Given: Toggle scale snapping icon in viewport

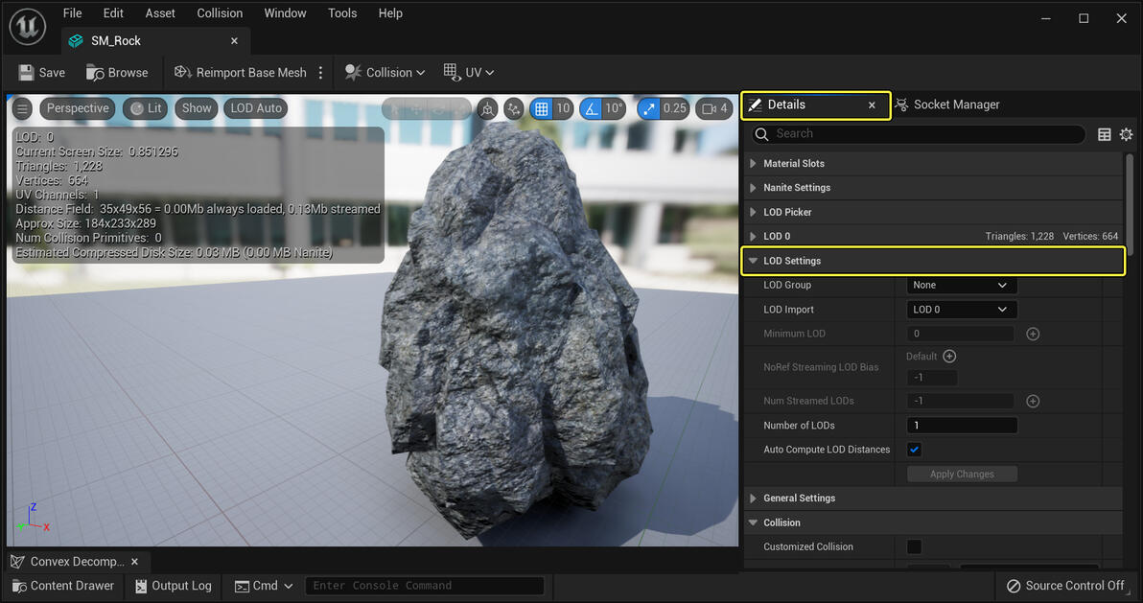Looking at the screenshot, I should click(x=651, y=108).
